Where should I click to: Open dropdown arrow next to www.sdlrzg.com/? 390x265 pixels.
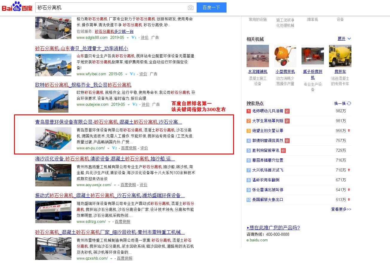click(x=109, y=222)
